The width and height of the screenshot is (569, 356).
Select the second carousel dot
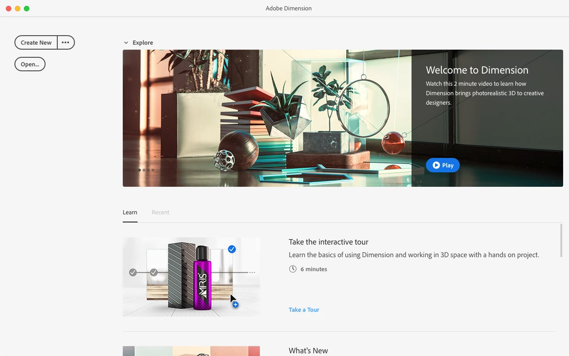[144, 170]
